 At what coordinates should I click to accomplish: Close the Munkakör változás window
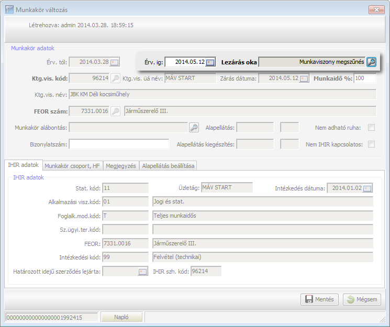point(376,10)
